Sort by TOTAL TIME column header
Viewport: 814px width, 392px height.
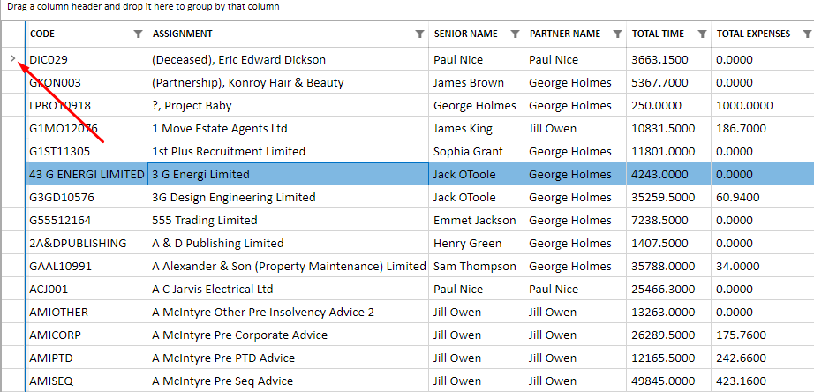tap(658, 34)
